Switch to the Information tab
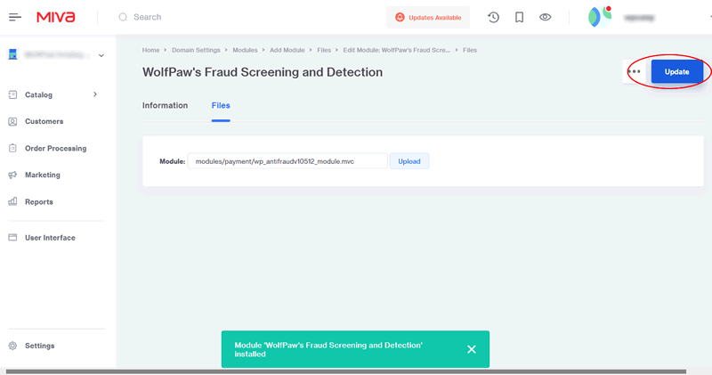 pyautogui.click(x=165, y=105)
